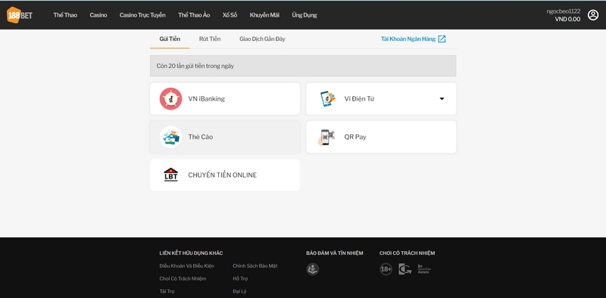Open the Khuyến Mãi menu item
Screen dimensions: 606x298
264,15
